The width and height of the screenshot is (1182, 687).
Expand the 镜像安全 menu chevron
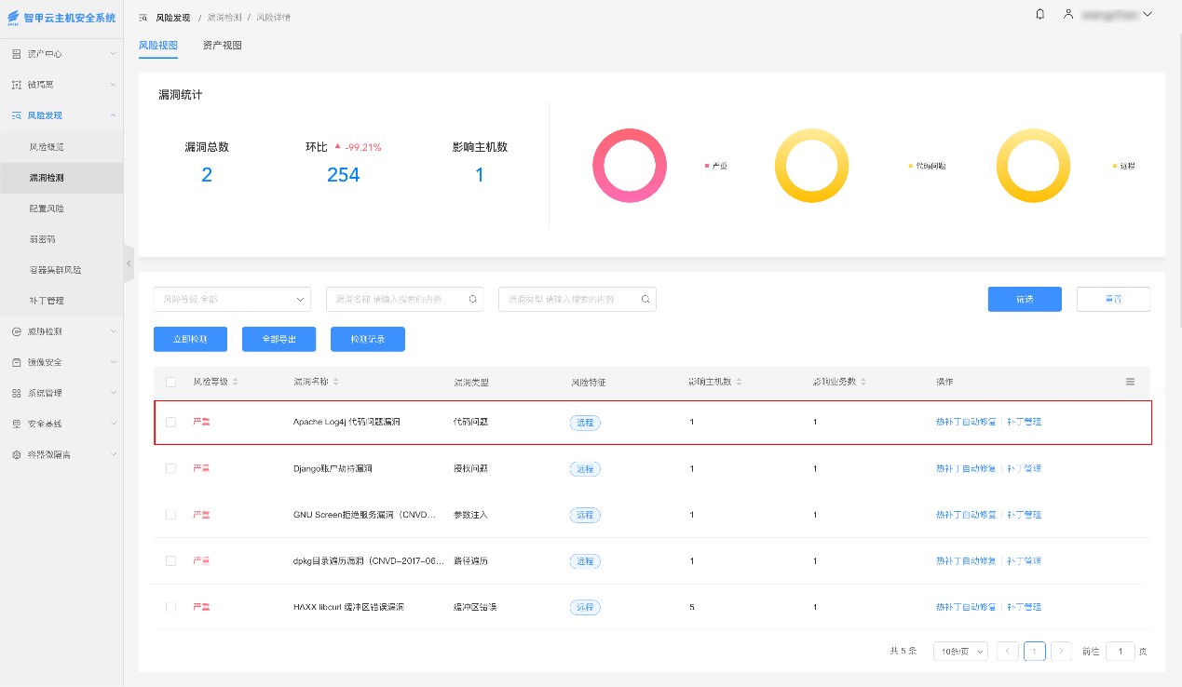point(113,362)
